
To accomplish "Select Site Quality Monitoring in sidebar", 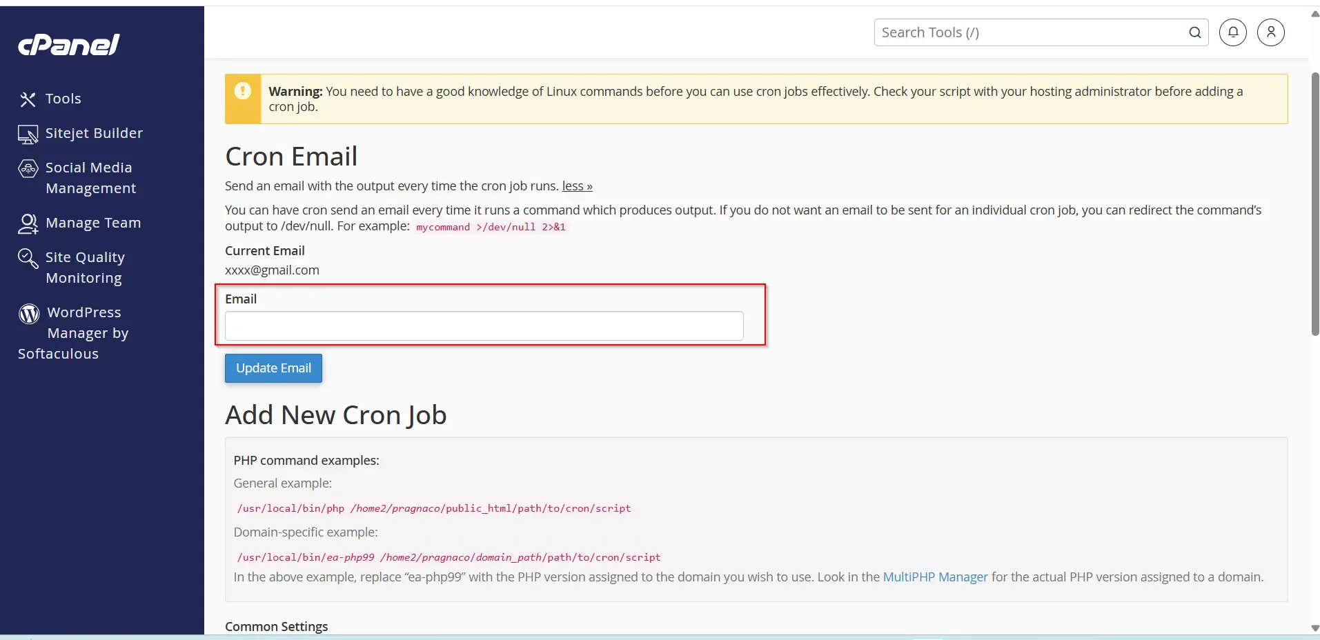I will (85, 268).
